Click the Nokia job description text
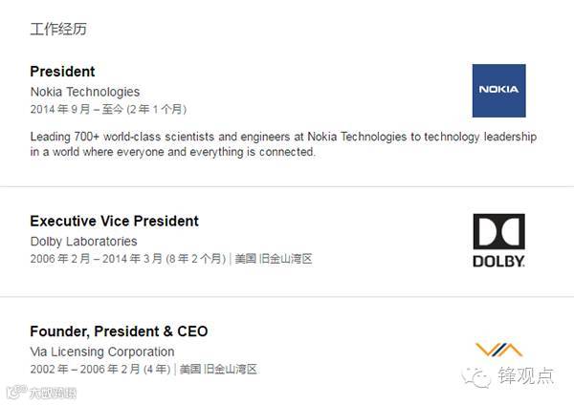Screen dimensions: 574x405 [x=282, y=144]
